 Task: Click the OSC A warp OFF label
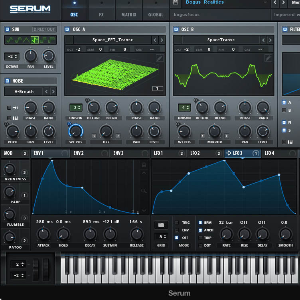click(106, 142)
